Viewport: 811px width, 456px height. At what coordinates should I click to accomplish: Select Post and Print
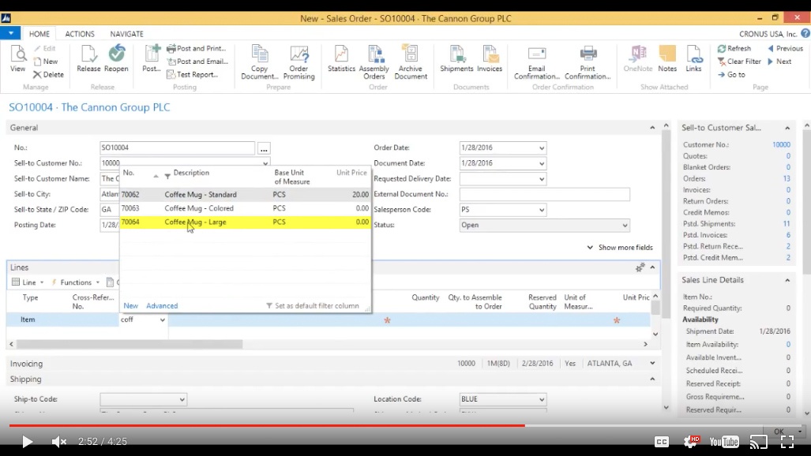[197, 48]
